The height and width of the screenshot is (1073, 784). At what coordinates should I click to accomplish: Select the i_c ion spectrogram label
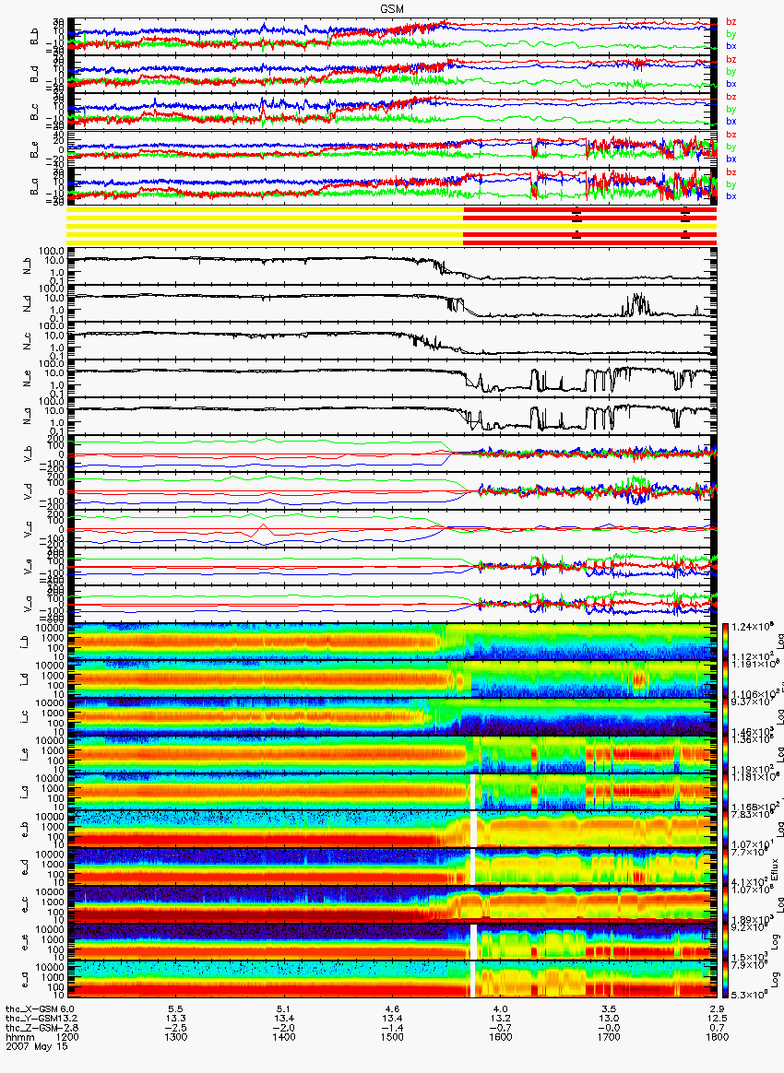click(x=23, y=718)
